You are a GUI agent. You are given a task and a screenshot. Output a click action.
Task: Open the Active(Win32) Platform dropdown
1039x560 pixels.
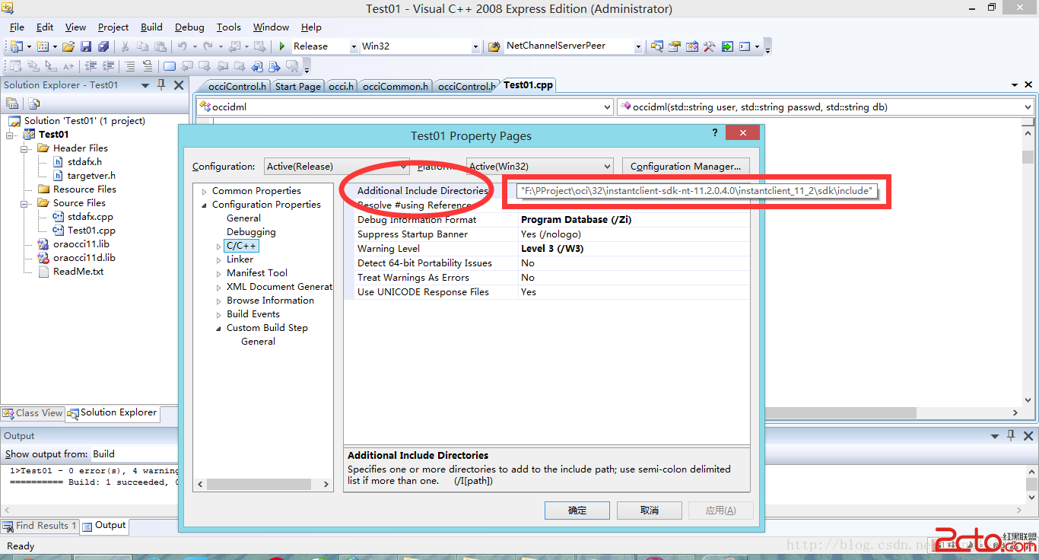pos(606,167)
